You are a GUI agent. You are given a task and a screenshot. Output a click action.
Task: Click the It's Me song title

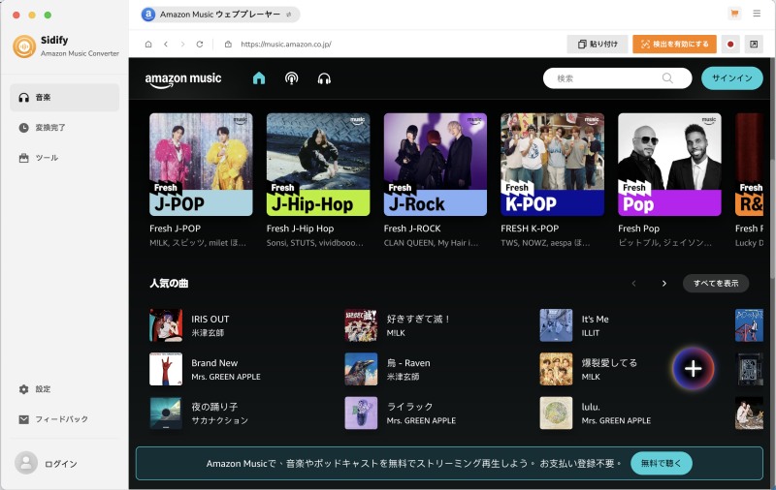pos(595,320)
